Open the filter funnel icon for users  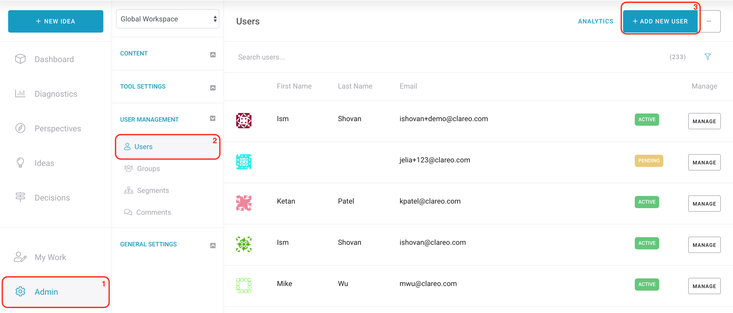707,57
